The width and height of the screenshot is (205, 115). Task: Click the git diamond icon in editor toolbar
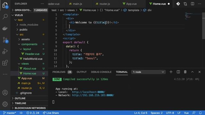coord(178,4)
